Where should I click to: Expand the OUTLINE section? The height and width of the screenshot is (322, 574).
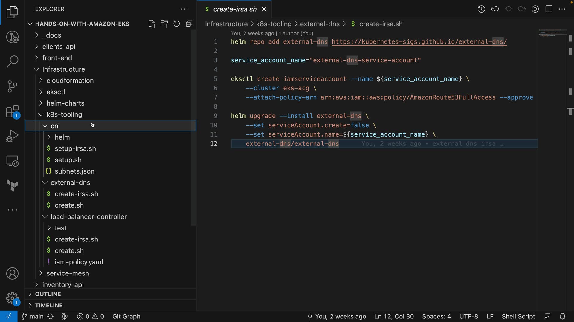tap(48, 294)
